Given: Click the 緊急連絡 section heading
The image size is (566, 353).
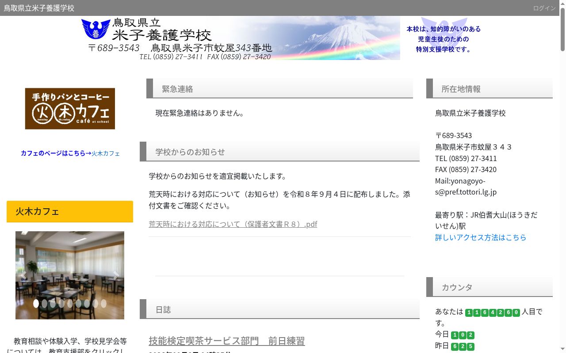Looking at the screenshot, I should (279, 89).
